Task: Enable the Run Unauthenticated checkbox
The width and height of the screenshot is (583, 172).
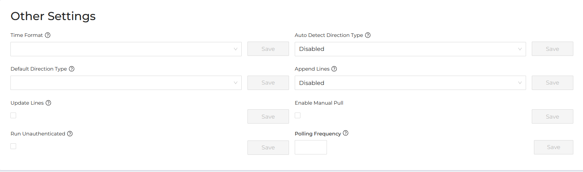Action: pyautogui.click(x=13, y=146)
